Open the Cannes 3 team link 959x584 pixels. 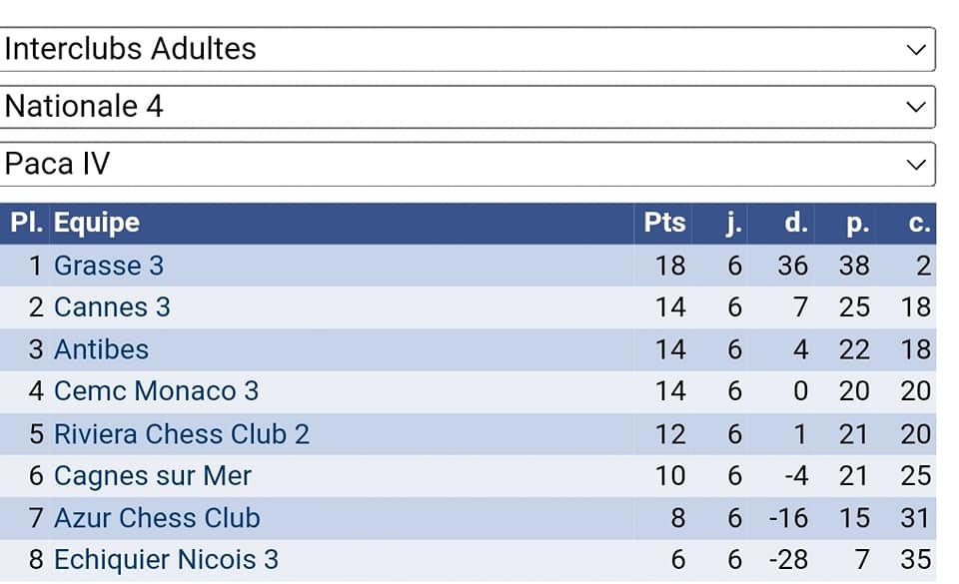pos(112,307)
